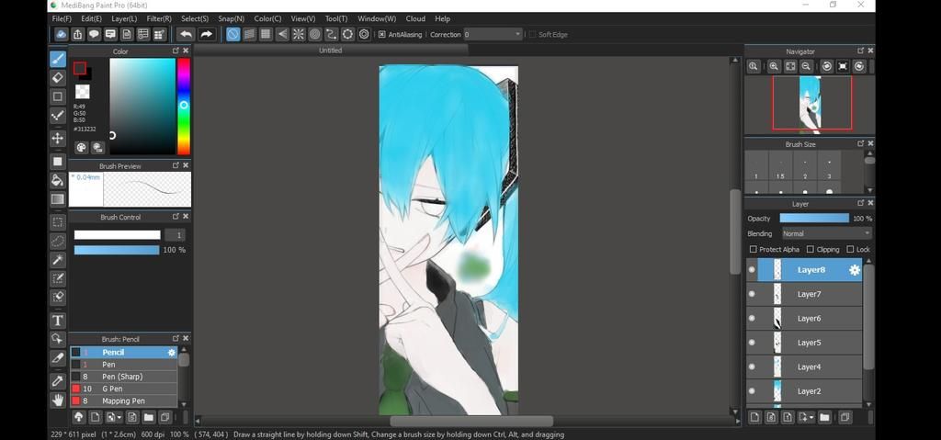The width and height of the screenshot is (941, 440).
Task: Click the rainbow hue strip in Color panel
Action: 184,107
